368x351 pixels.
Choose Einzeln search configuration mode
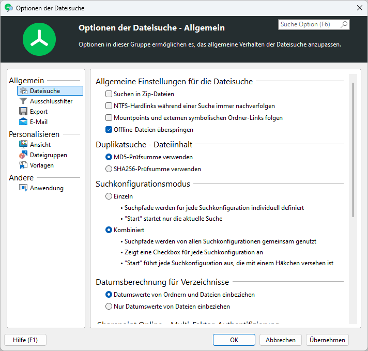pos(109,196)
